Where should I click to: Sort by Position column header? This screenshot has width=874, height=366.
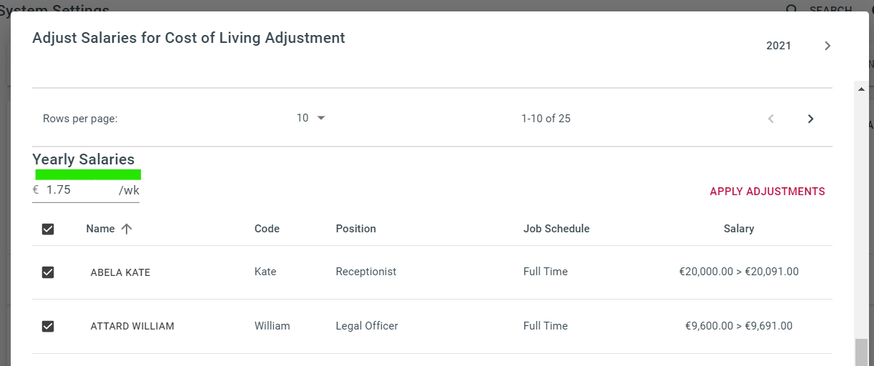click(355, 229)
